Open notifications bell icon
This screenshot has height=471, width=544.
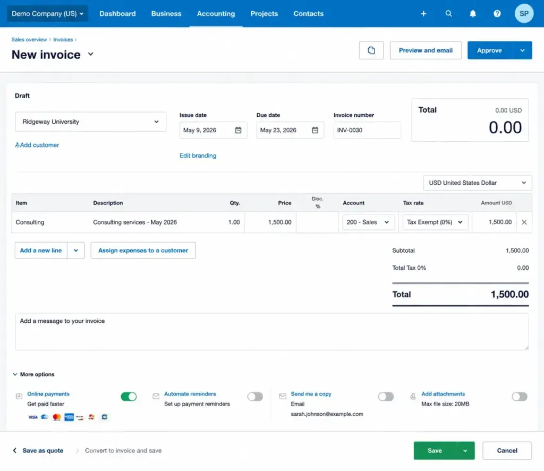(x=472, y=13)
